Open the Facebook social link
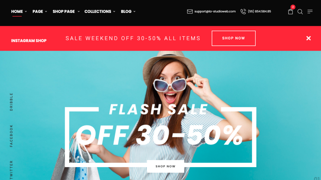This screenshot has width=321, height=180. [x=11, y=136]
